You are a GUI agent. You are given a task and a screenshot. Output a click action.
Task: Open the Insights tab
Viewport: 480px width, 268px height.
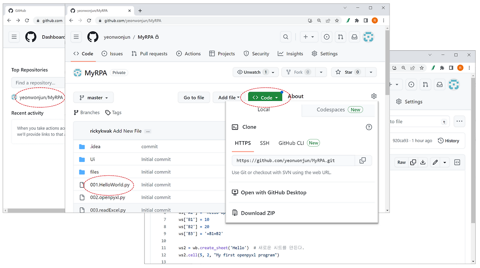(x=290, y=54)
